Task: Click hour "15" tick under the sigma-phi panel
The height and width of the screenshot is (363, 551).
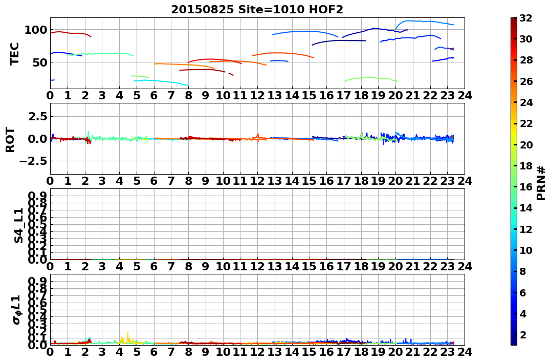Action: pyautogui.click(x=309, y=352)
